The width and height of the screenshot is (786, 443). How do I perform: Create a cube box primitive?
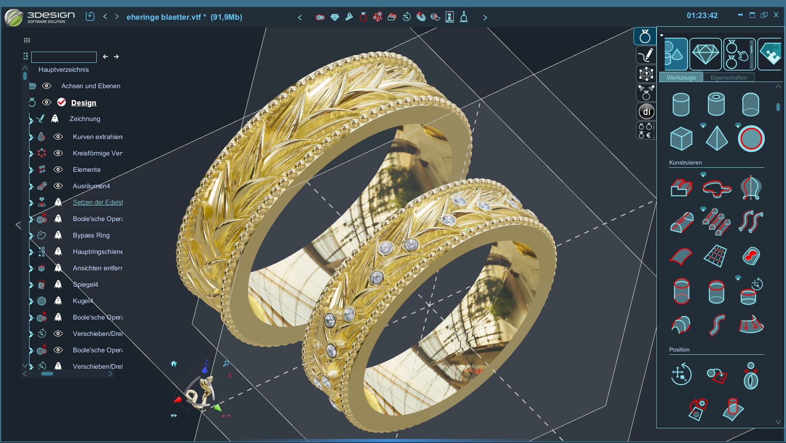pyautogui.click(x=681, y=139)
